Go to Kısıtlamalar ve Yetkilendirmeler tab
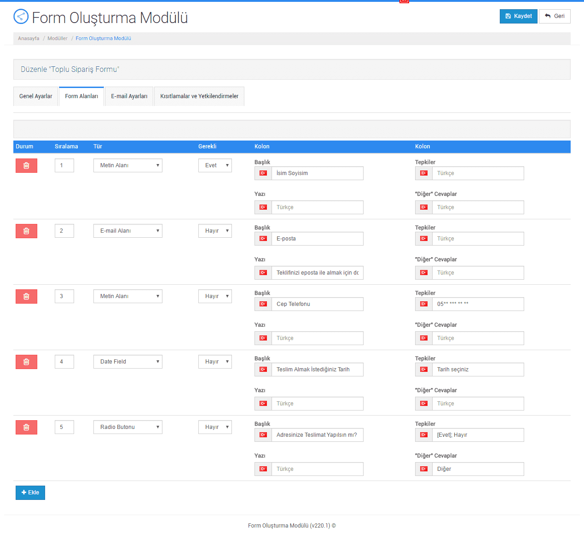The height and width of the screenshot is (534, 584). pos(199,96)
